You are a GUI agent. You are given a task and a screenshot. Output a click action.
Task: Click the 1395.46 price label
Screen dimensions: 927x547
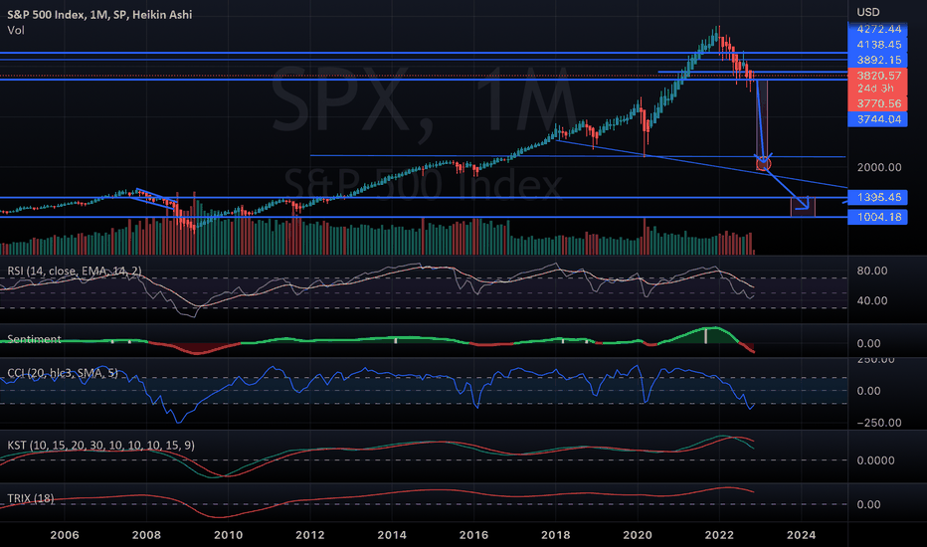coord(878,197)
